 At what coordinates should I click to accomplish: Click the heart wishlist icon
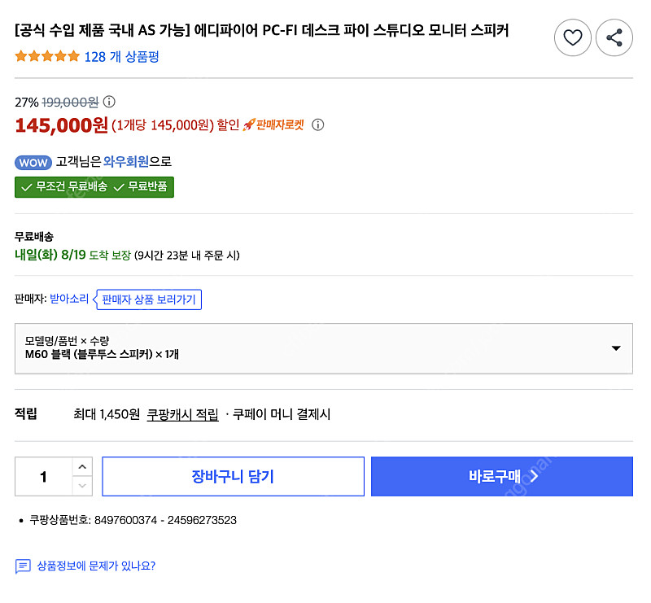(573, 37)
